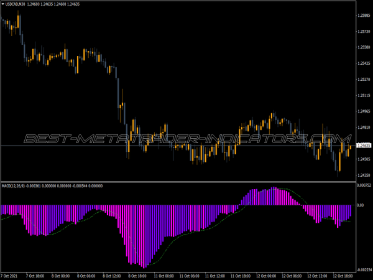Image resolution: width=373 pixels, height=280 pixels.
Task: Click the USDCAD,M30 chart title text
Action: tap(15, 4)
